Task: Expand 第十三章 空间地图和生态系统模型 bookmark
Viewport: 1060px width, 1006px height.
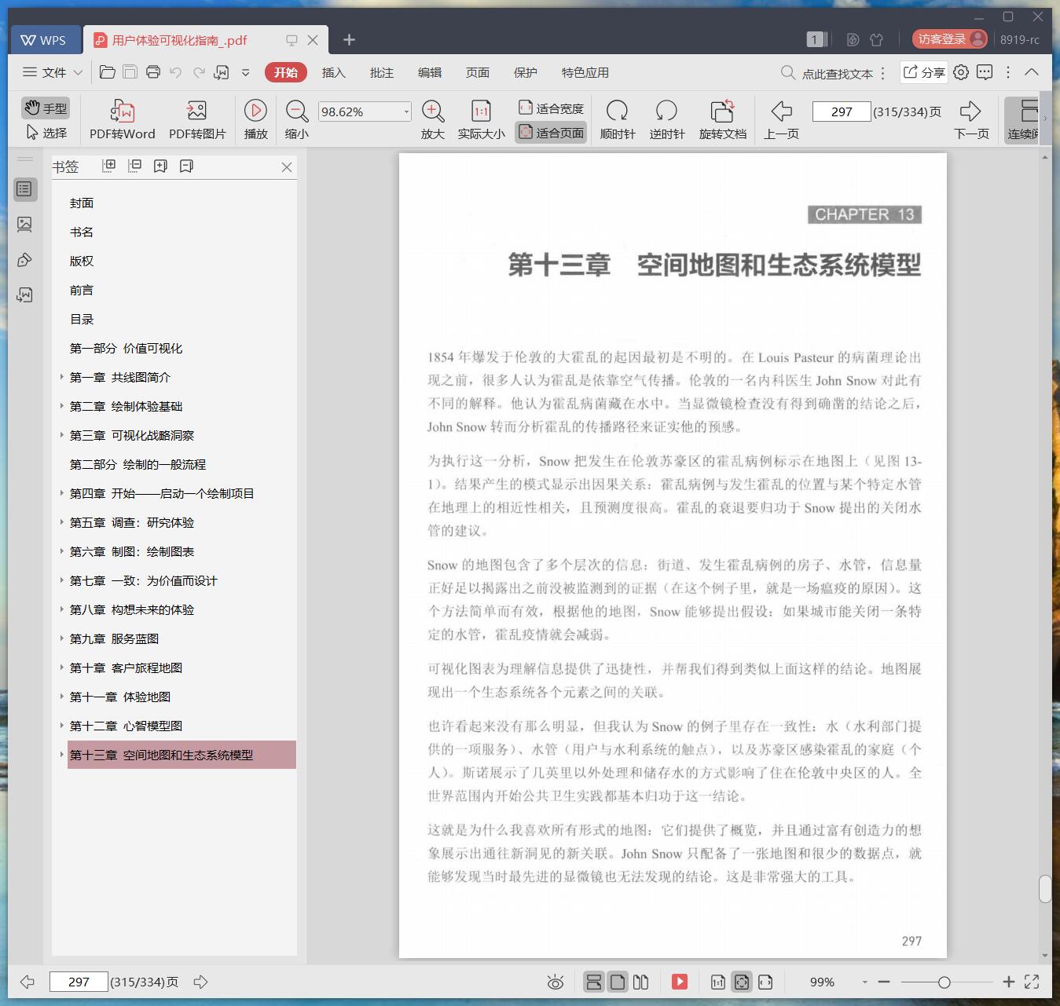Action: coord(62,755)
